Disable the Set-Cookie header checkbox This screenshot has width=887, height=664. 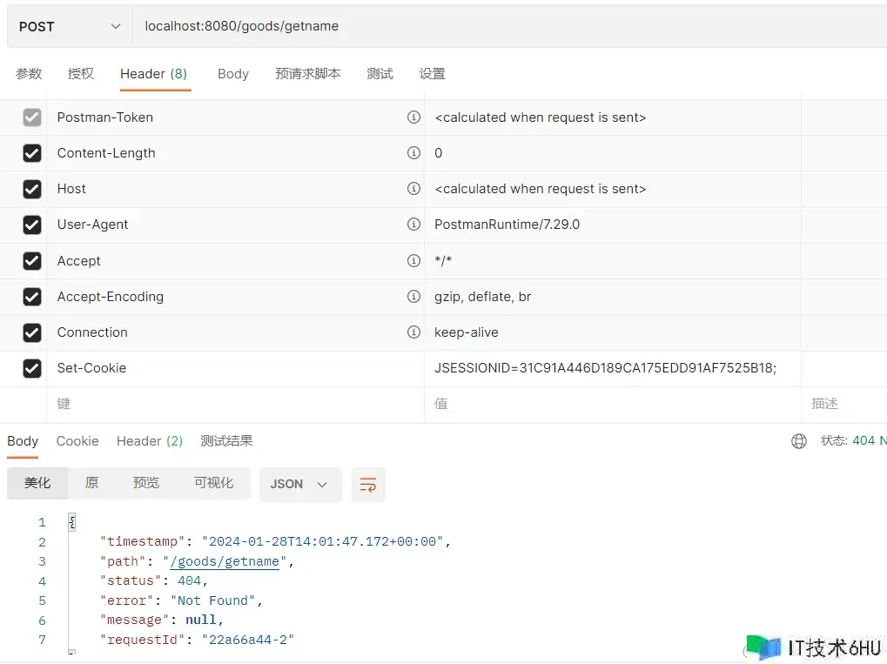click(32, 369)
